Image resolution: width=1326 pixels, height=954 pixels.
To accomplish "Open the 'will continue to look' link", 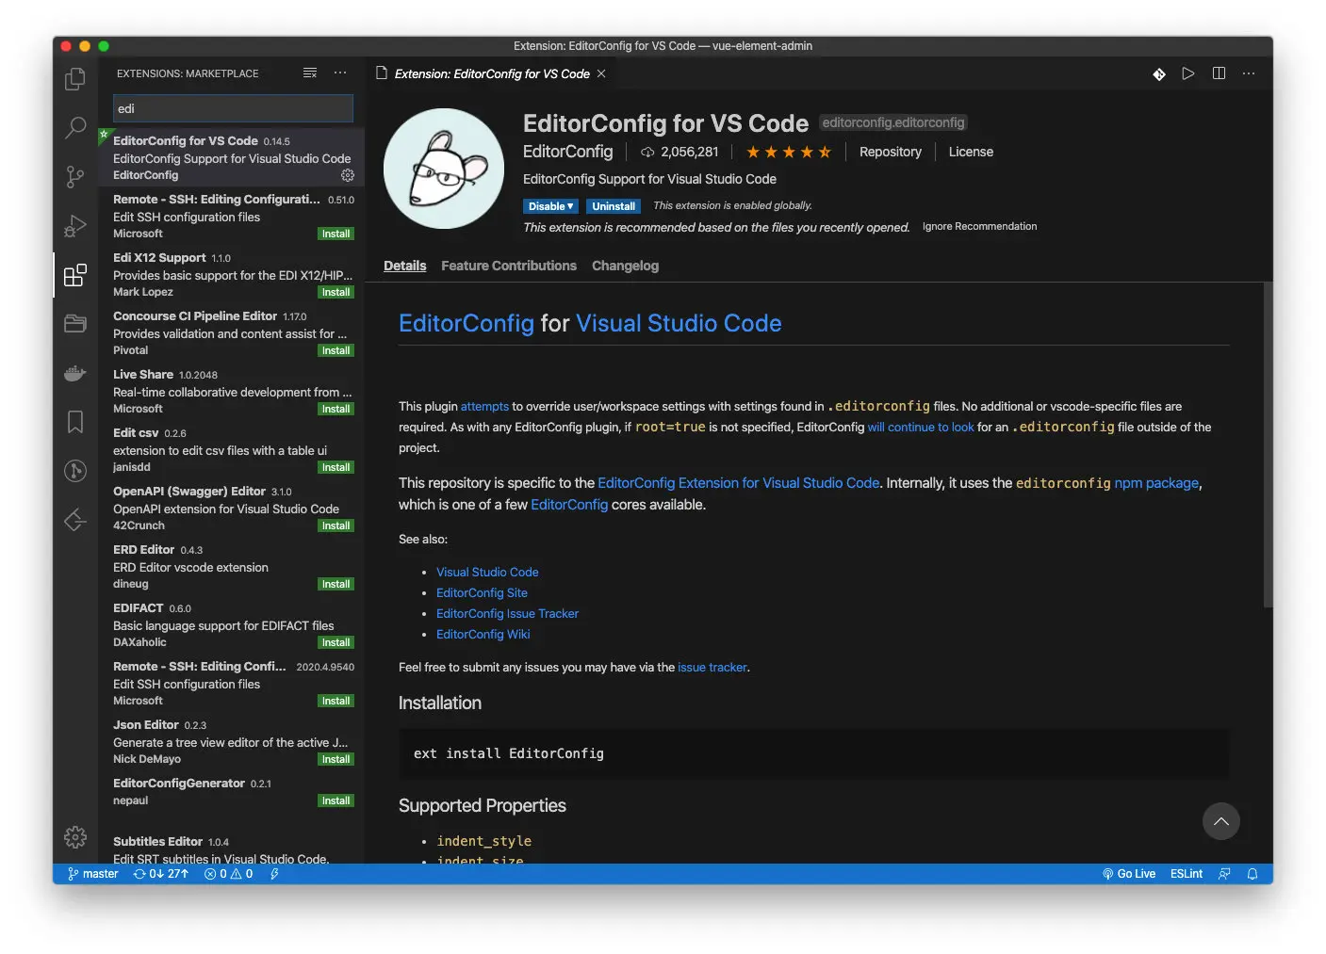I will [x=921, y=427].
